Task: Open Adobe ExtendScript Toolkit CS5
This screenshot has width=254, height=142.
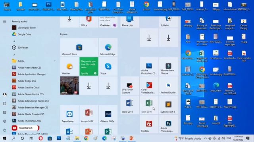Action: click(x=34, y=101)
